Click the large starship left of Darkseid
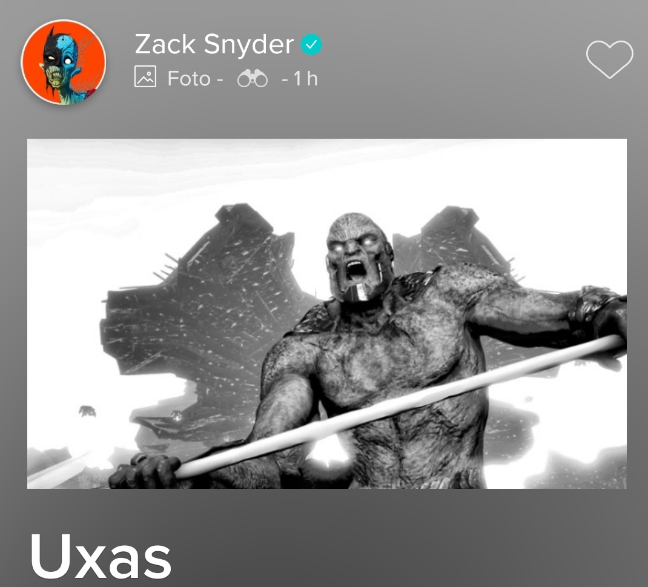 (202, 314)
